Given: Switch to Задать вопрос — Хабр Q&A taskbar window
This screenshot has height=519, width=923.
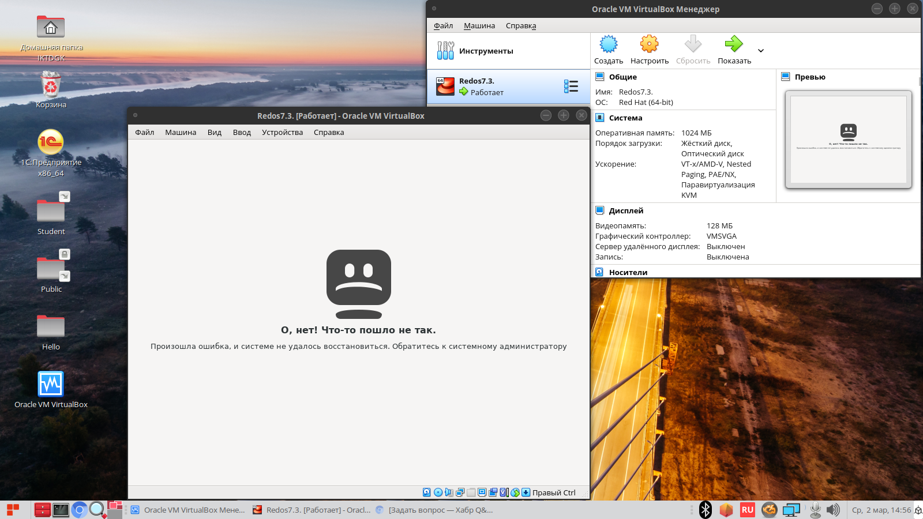Looking at the screenshot, I should pyautogui.click(x=434, y=510).
